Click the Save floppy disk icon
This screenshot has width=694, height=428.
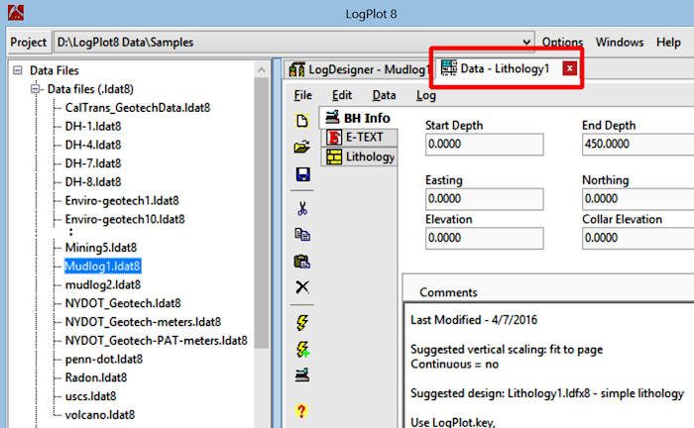302,174
